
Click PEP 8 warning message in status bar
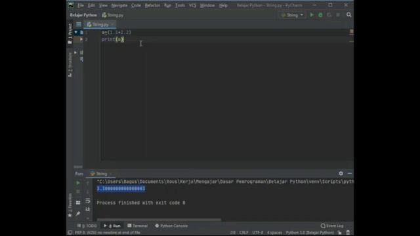(x=108, y=233)
